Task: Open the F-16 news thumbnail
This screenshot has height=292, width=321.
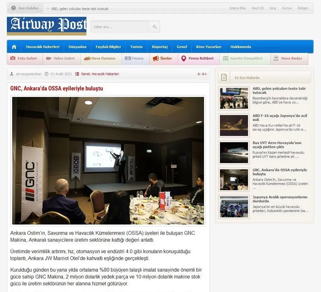Action: click(234, 125)
